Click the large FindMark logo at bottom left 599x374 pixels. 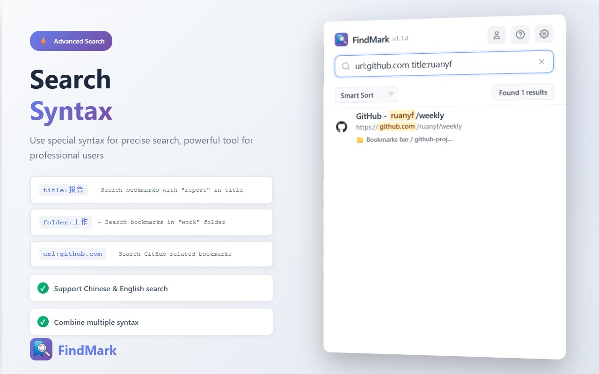pos(41,349)
